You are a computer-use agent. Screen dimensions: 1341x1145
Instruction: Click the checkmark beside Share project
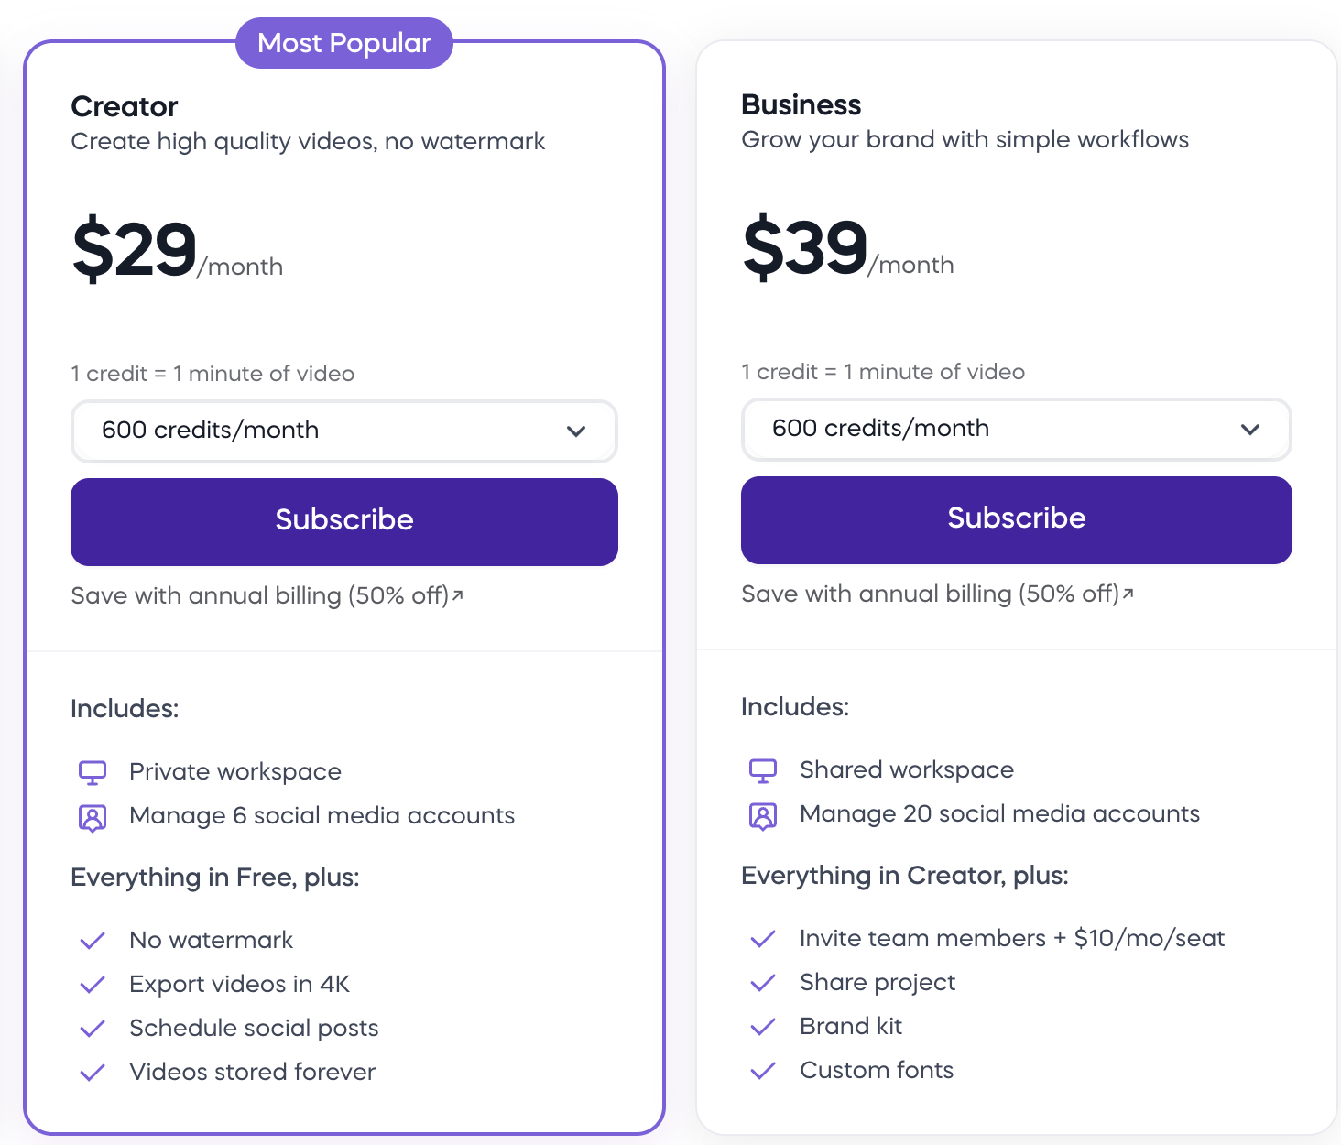763,983
